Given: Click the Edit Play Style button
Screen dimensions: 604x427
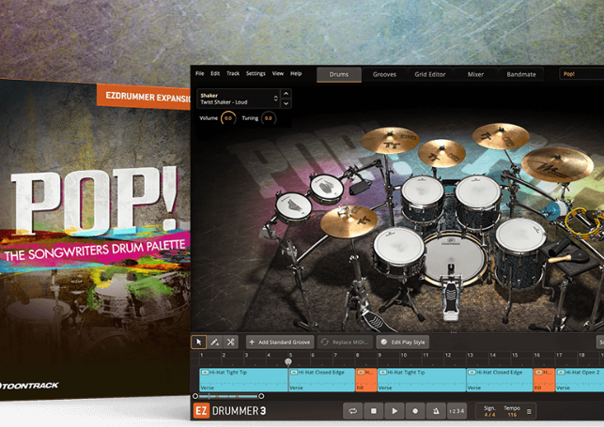Looking at the screenshot, I should click(x=403, y=342).
